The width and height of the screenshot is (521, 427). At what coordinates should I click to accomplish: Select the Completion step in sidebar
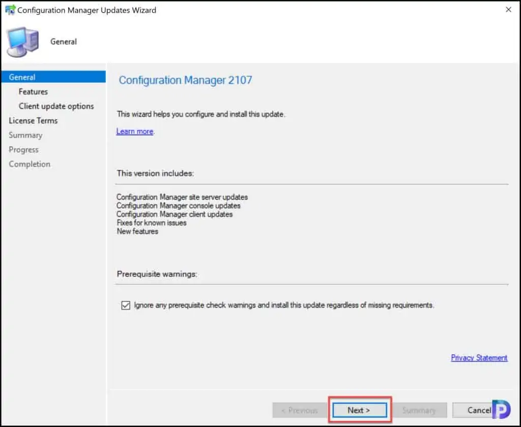30,164
